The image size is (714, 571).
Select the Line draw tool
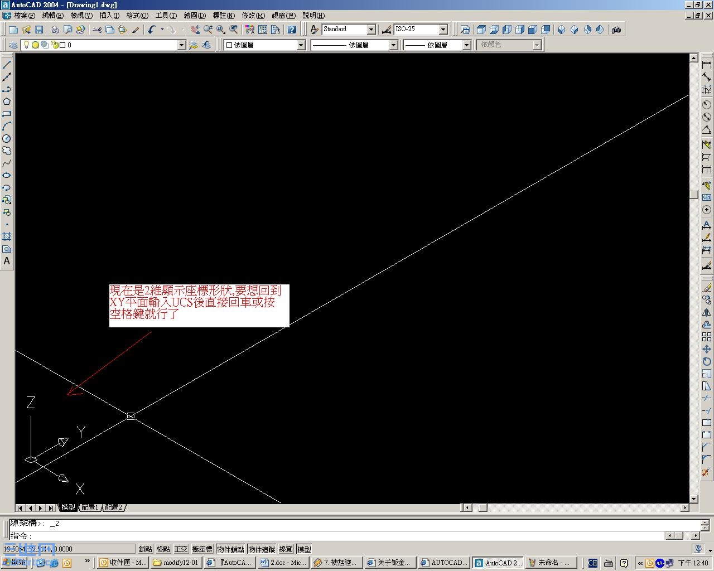click(7, 65)
